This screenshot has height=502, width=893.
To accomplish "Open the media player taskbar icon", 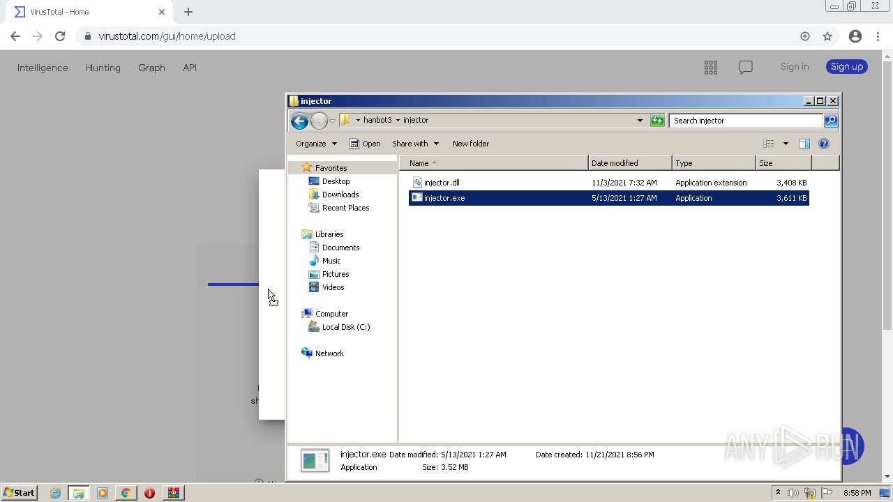I will [103, 493].
